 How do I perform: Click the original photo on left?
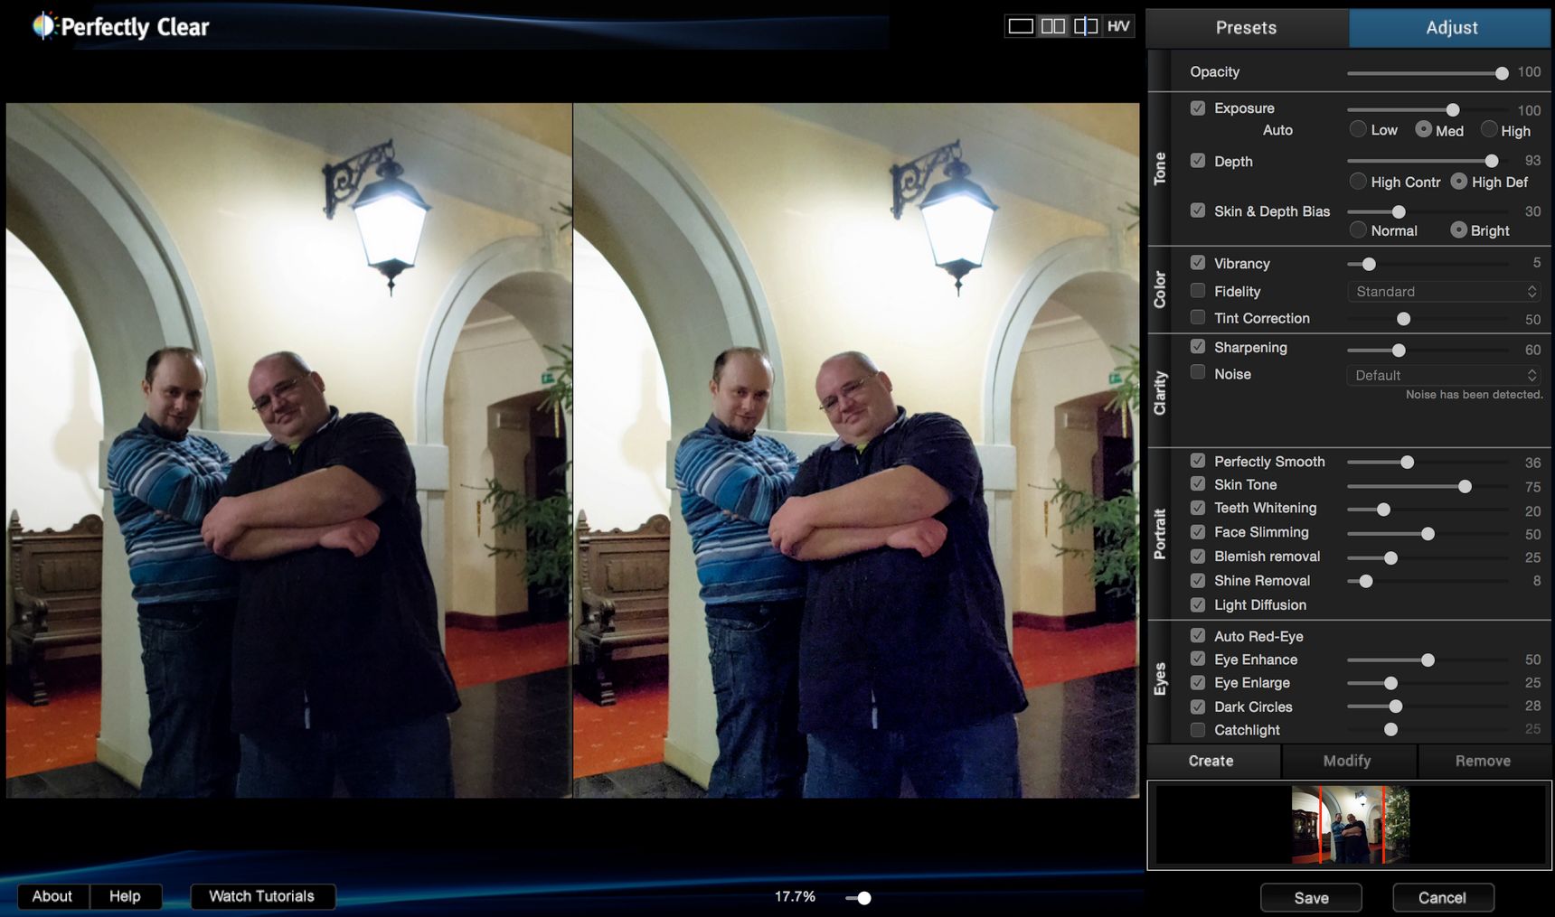[x=289, y=450]
